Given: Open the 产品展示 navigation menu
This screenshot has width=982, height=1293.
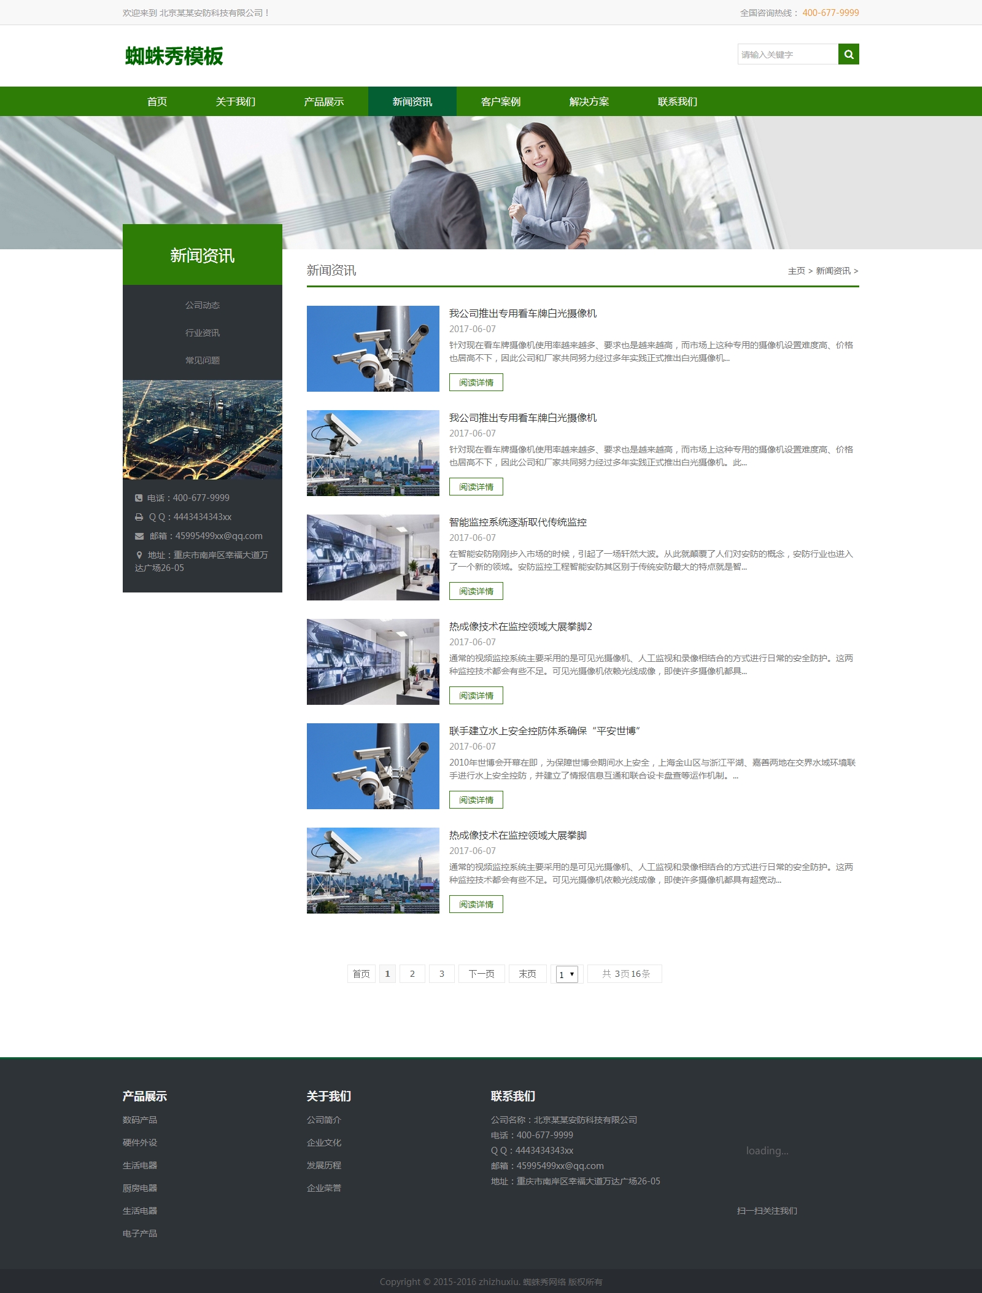Looking at the screenshot, I should (323, 101).
